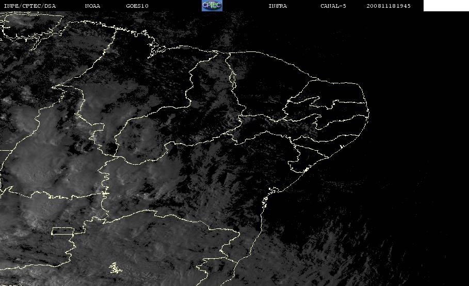The height and width of the screenshot is (286, 469).
Task: Click the NOAA label in header
Action: pos(92,6)
